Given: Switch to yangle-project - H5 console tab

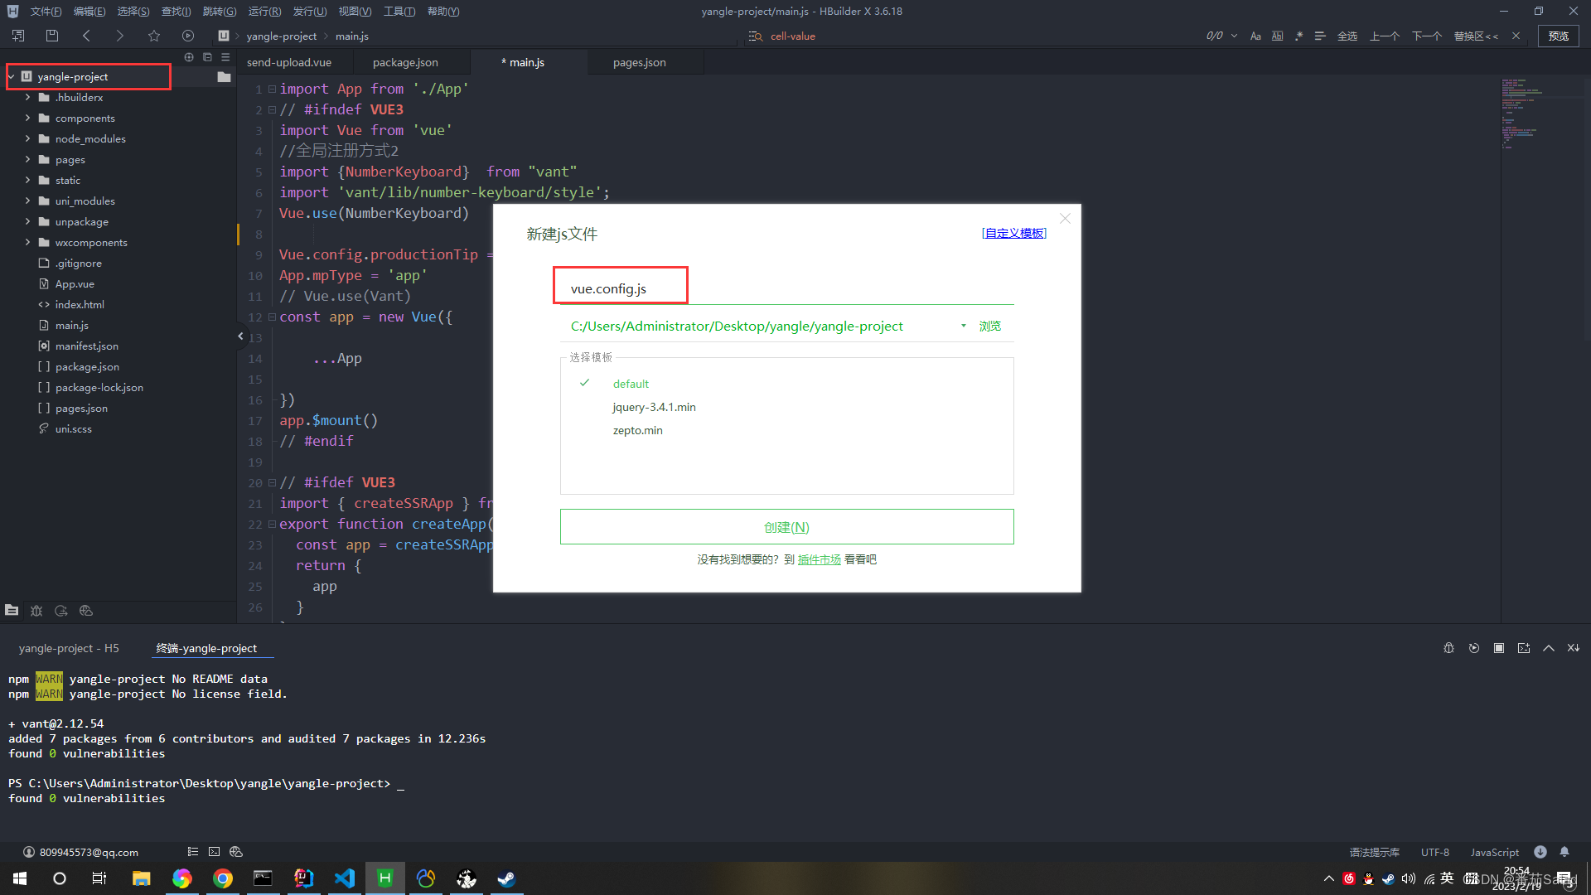Looking at the screenshot, I should [69, 648].
